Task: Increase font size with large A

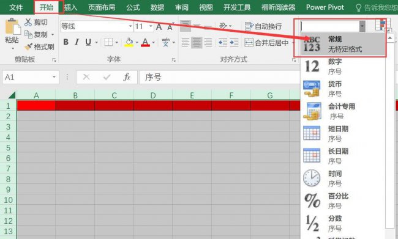Action: tap(159, 27)
